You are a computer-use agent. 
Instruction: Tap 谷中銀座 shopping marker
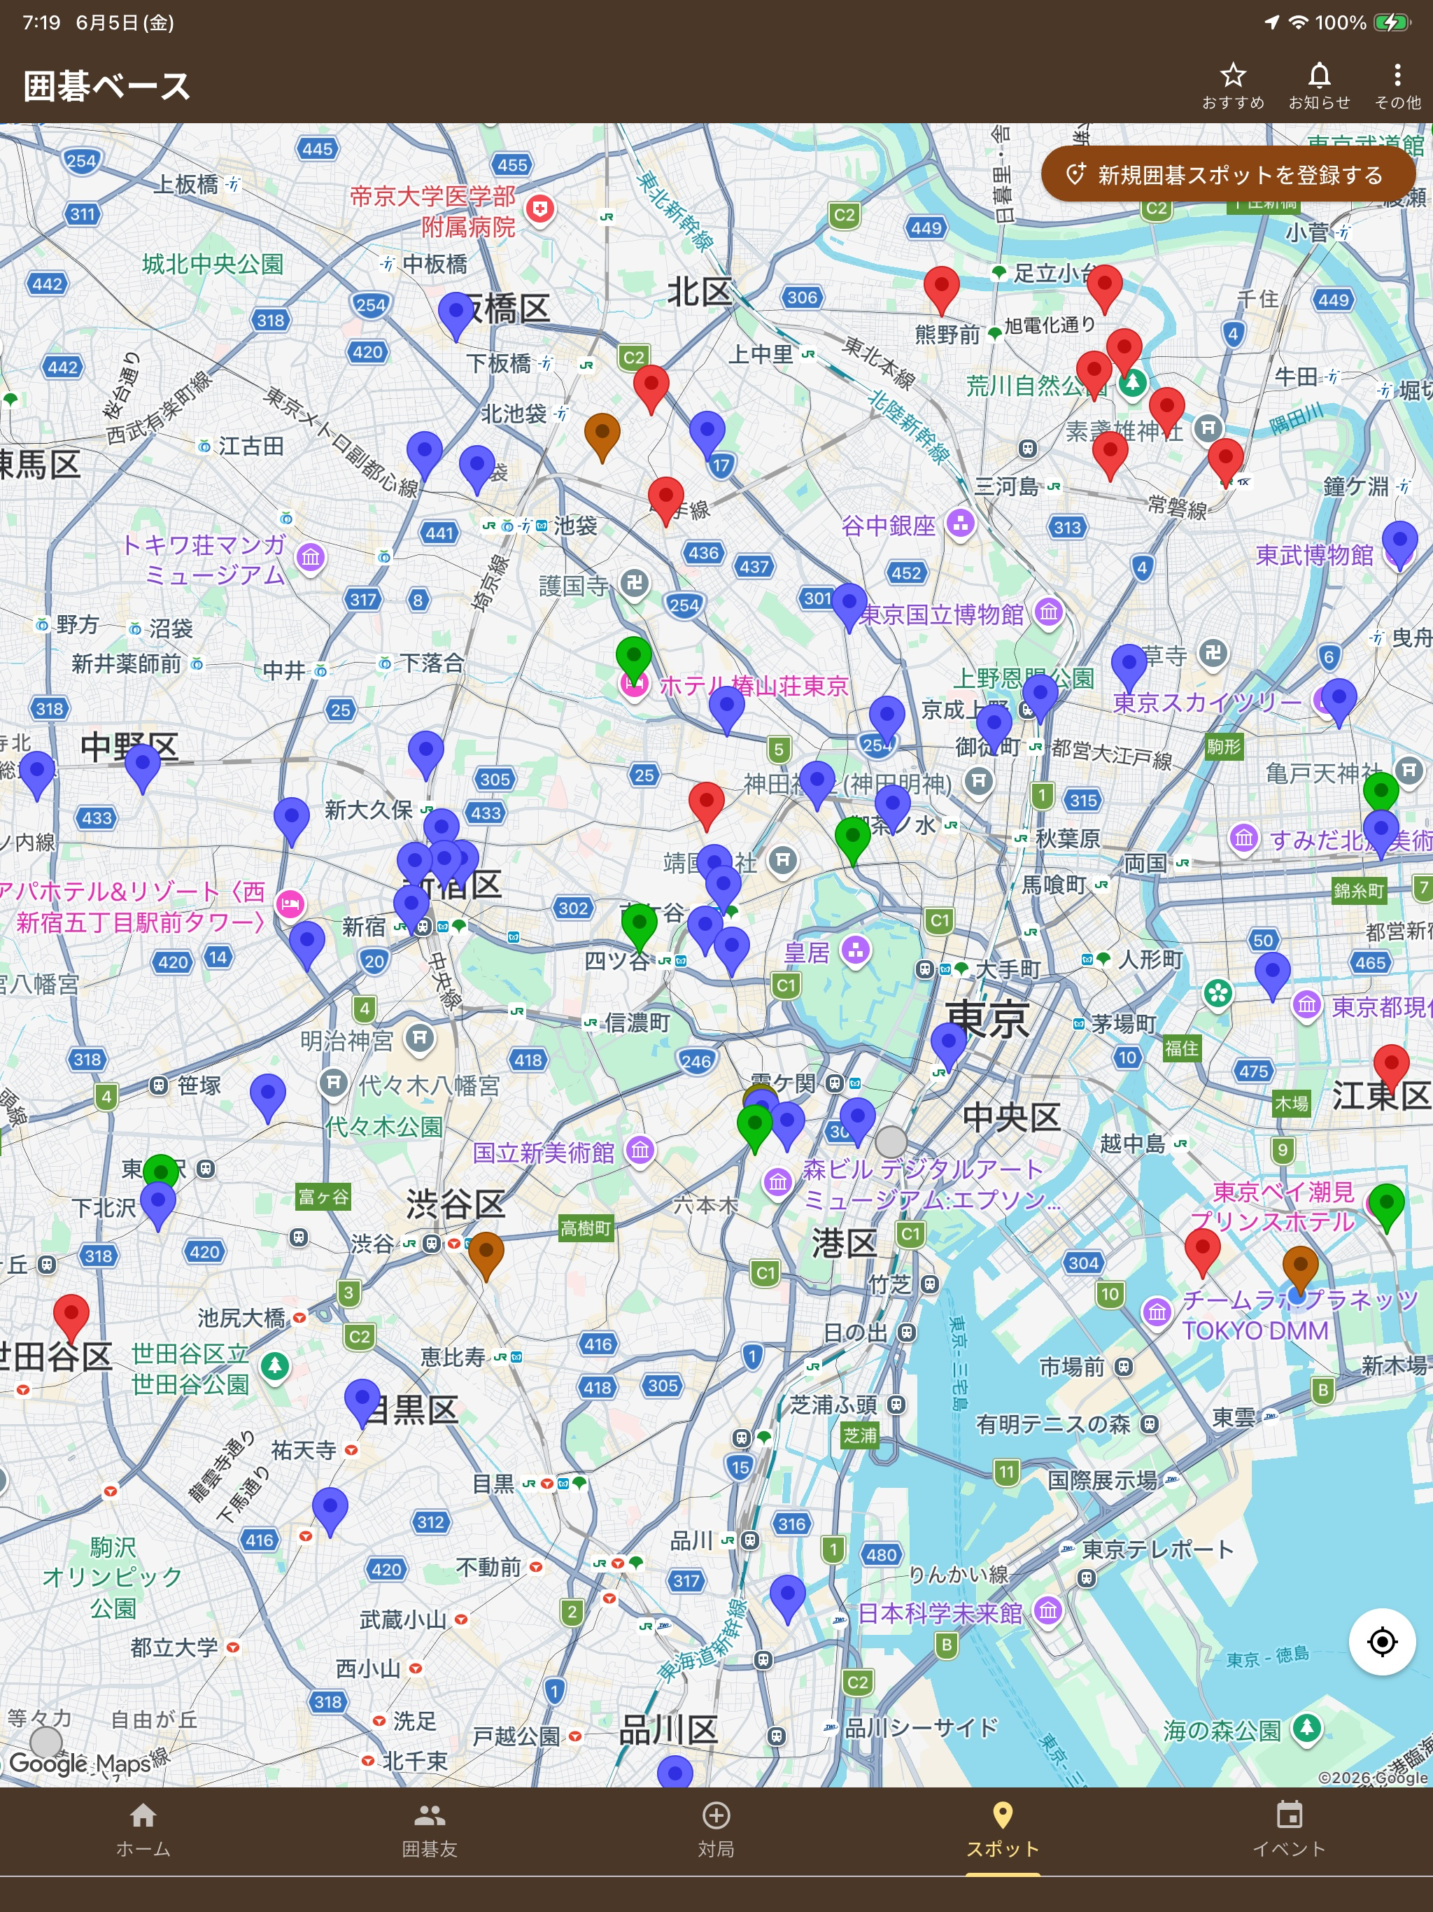[960, 523]
